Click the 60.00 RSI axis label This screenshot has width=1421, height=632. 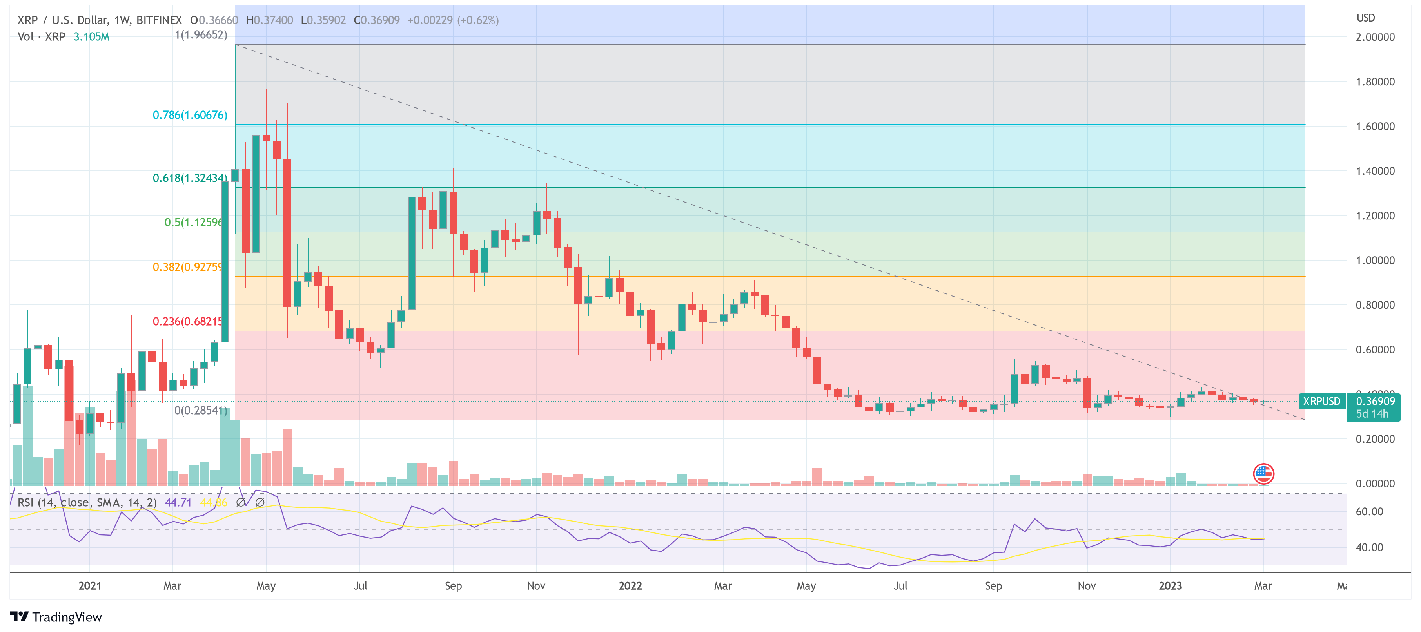pyautogui.click(x=1370, y=511)
